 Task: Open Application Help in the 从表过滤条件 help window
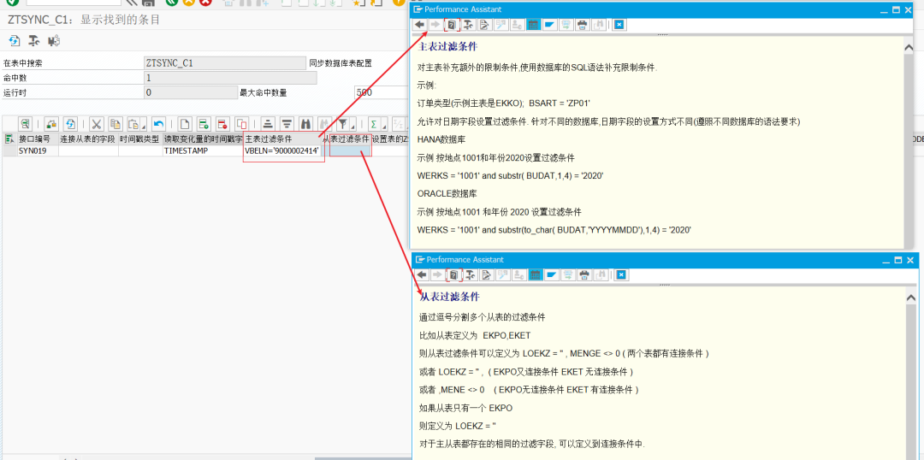(x=453, y=274)
